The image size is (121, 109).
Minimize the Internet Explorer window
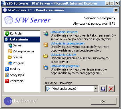coord(107,3)
